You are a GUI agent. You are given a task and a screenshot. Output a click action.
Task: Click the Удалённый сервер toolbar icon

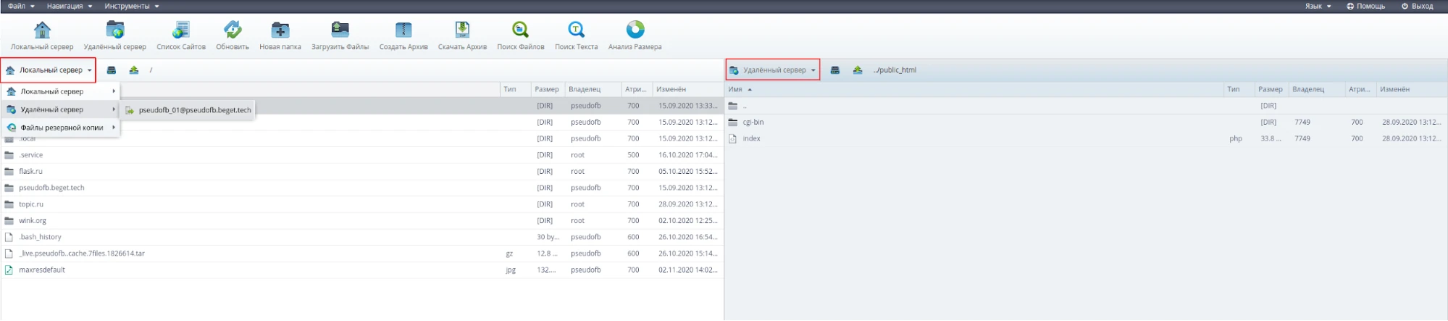tap(114, 30)
